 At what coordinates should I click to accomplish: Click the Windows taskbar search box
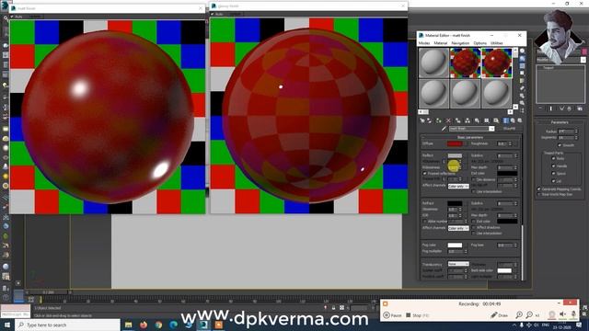67,325
